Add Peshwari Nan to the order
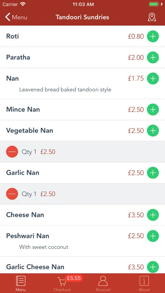 153,236
